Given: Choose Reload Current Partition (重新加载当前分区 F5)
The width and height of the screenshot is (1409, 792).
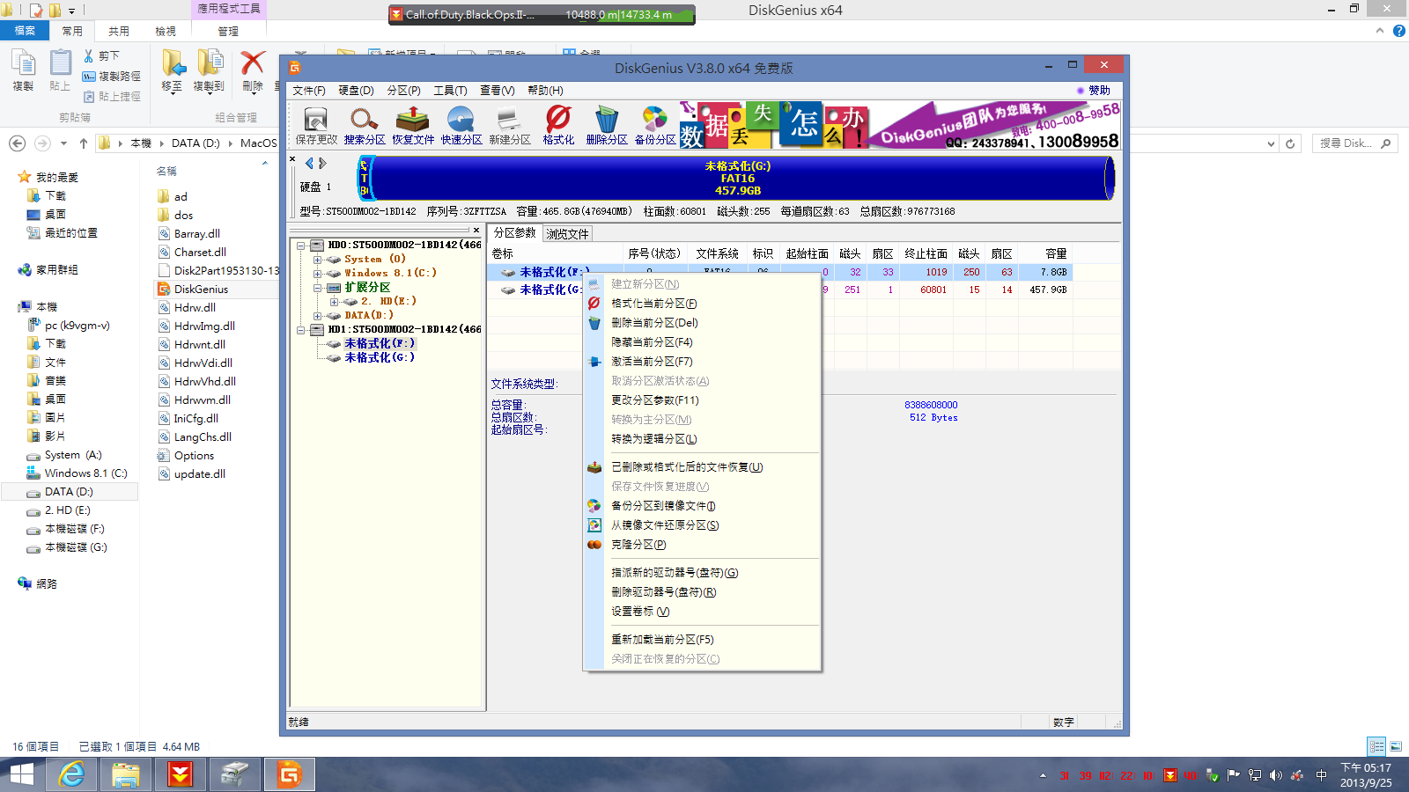Looking at the screenshot, I should [702, 640].
